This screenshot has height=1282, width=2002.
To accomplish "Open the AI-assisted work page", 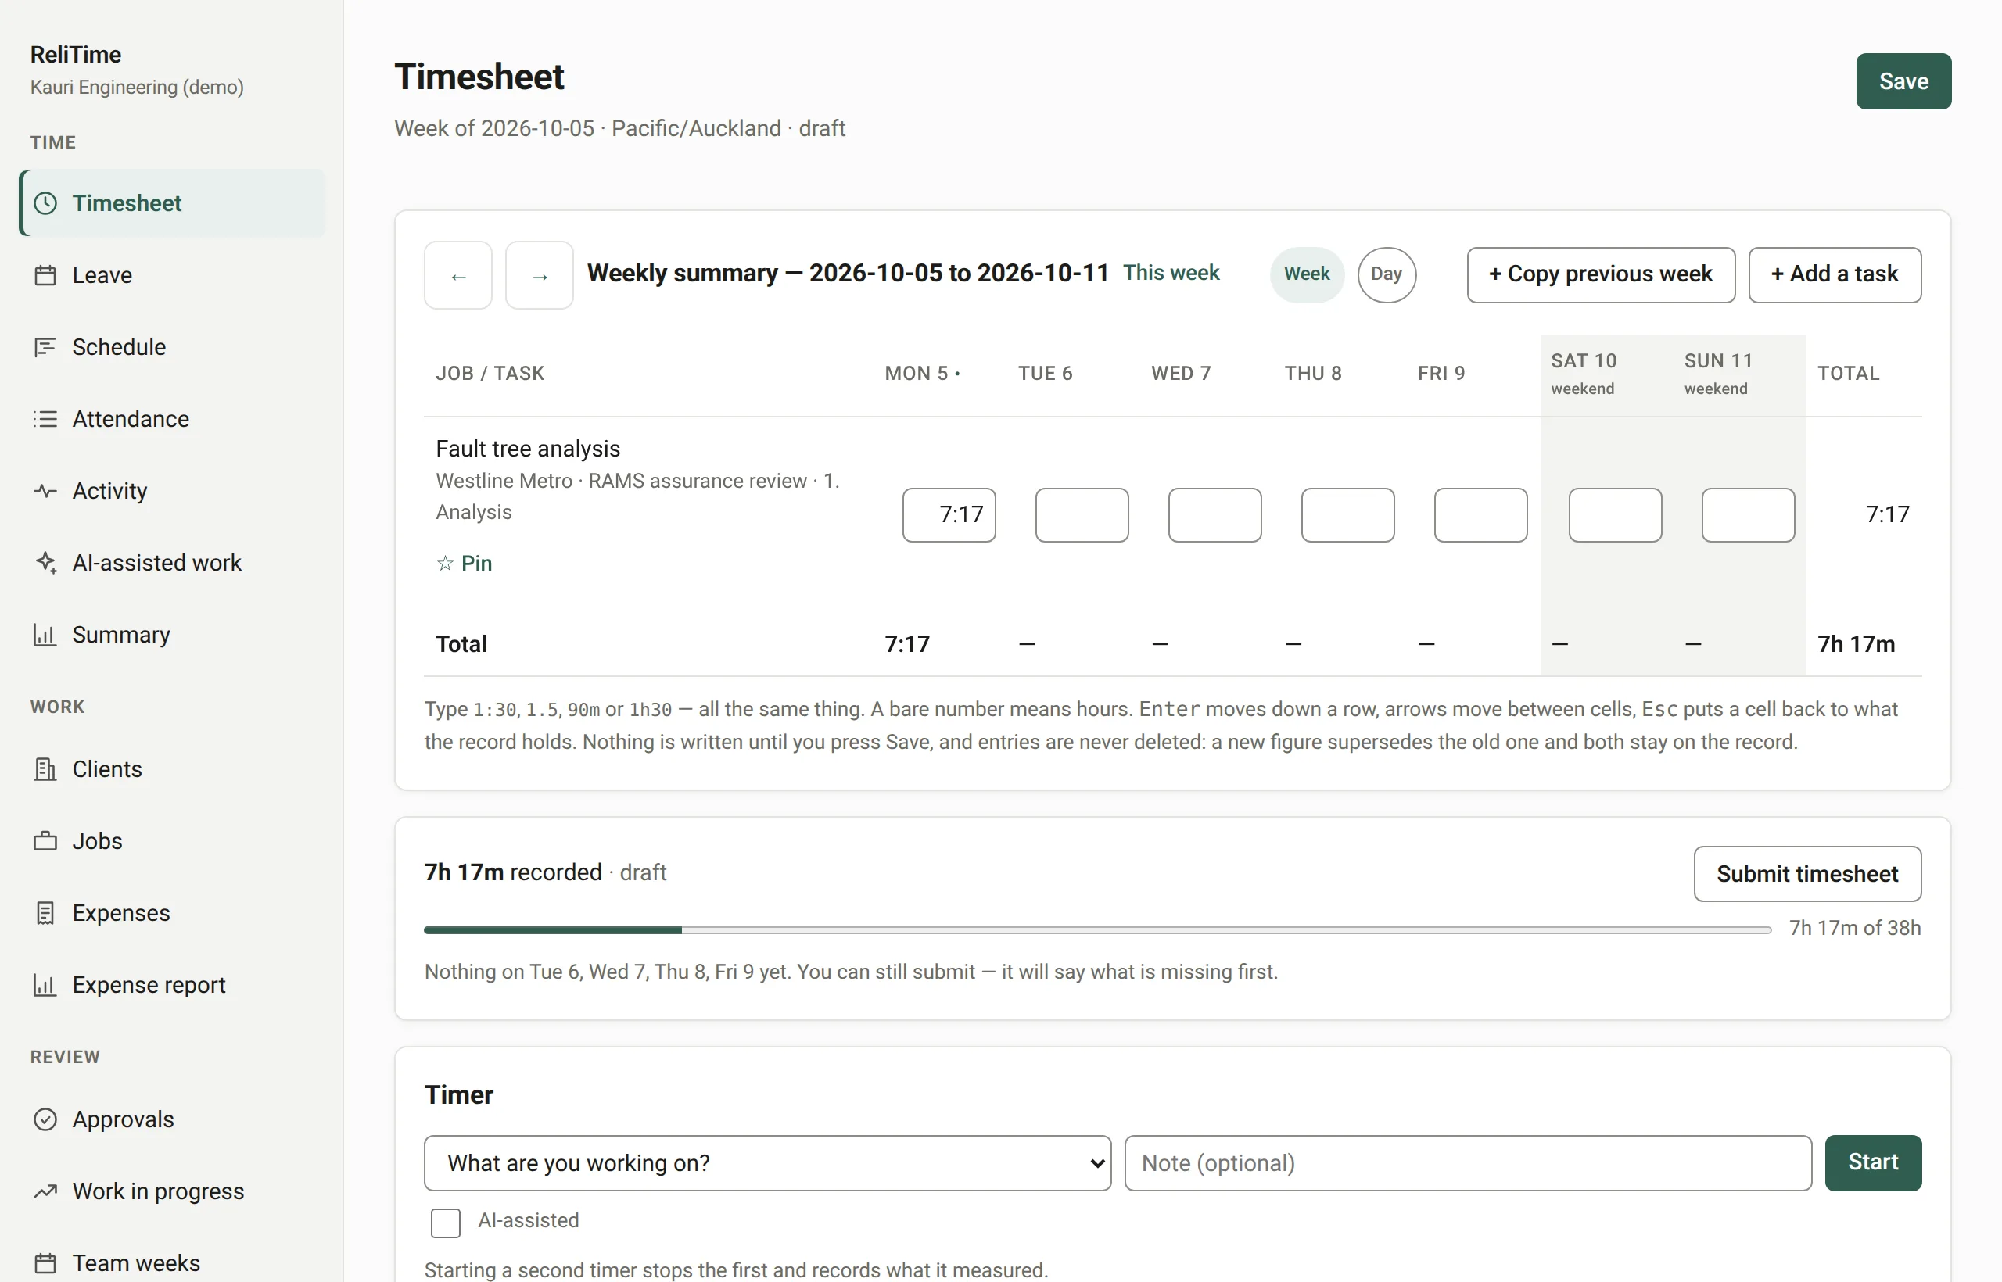I will [173, 563].
